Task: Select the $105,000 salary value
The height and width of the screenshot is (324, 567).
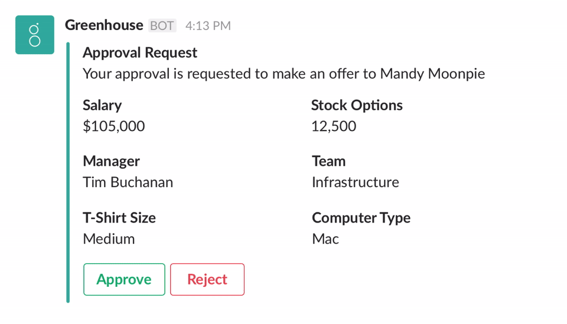Action: click(x=114, y=126)
